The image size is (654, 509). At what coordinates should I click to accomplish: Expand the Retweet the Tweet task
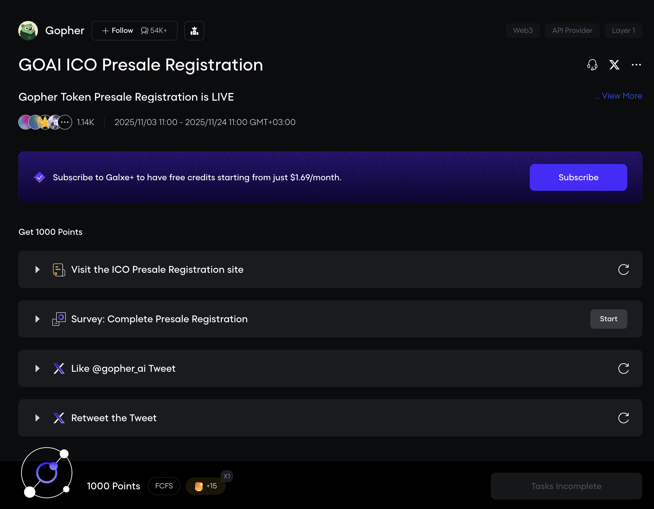pyautogui.click(x=38, y=418)
